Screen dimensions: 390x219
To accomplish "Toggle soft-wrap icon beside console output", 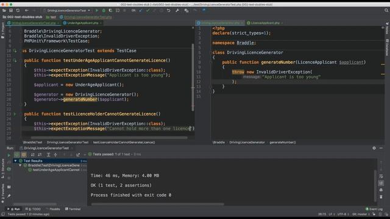I will 381,176.
